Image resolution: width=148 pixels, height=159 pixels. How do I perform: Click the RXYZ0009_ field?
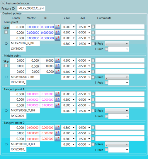pyautogui.click(x=18, y=116)
